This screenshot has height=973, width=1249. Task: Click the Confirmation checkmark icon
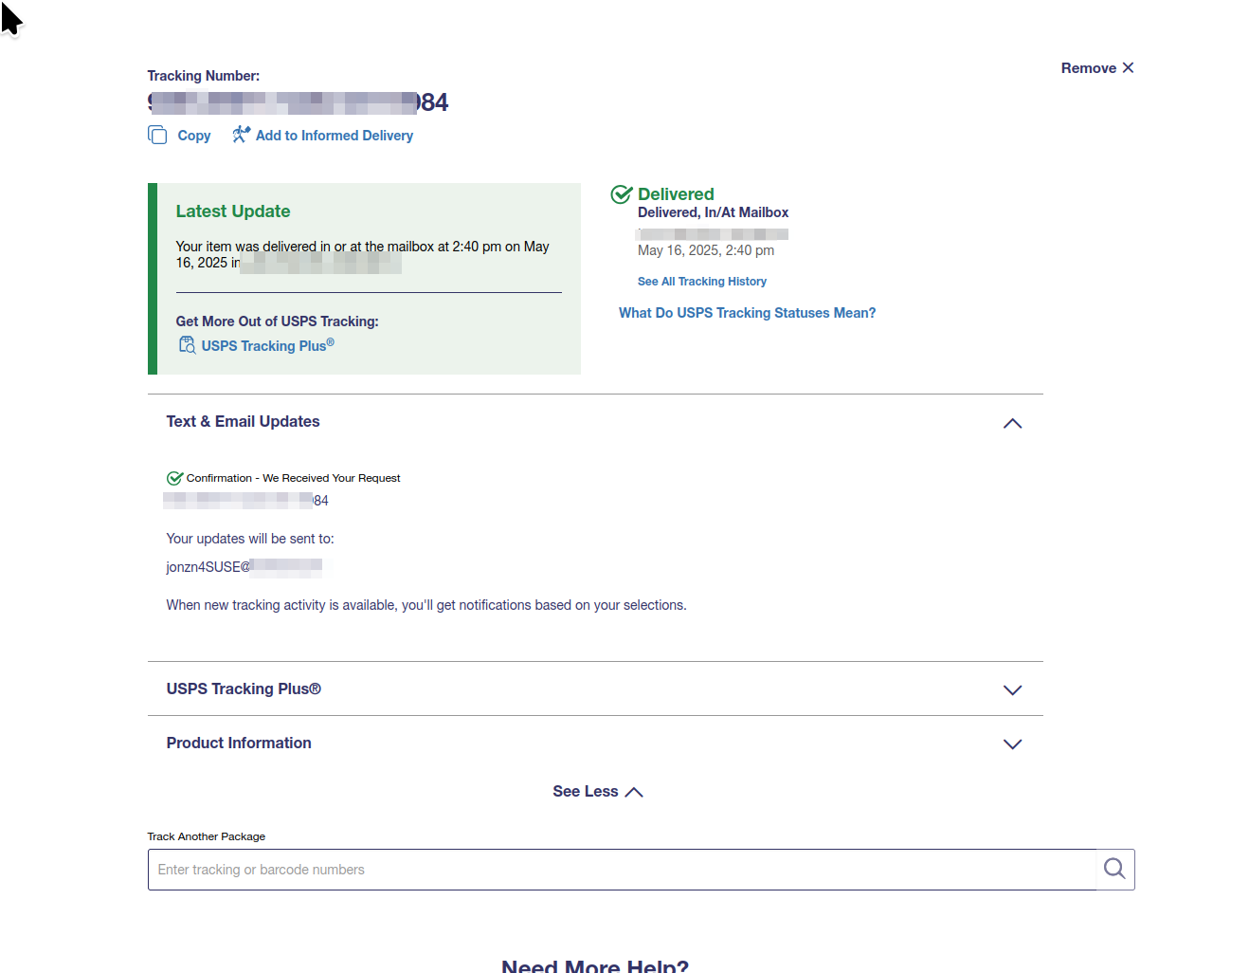point(174,478)
